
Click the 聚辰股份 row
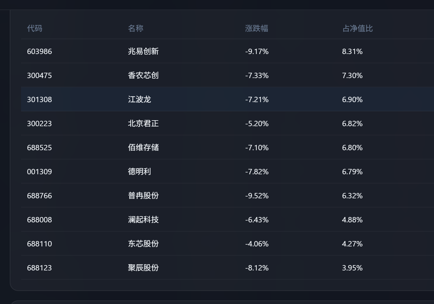pyautogui.click(x=227, y=268)
